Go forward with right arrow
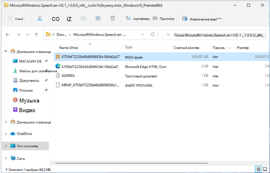Viewport: 270px width, 173px height. pos(18,35)
